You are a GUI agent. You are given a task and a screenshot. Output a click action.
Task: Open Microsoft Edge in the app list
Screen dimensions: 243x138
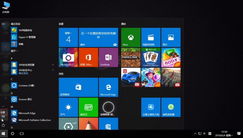pyautogui.click(x=32, y=113)
